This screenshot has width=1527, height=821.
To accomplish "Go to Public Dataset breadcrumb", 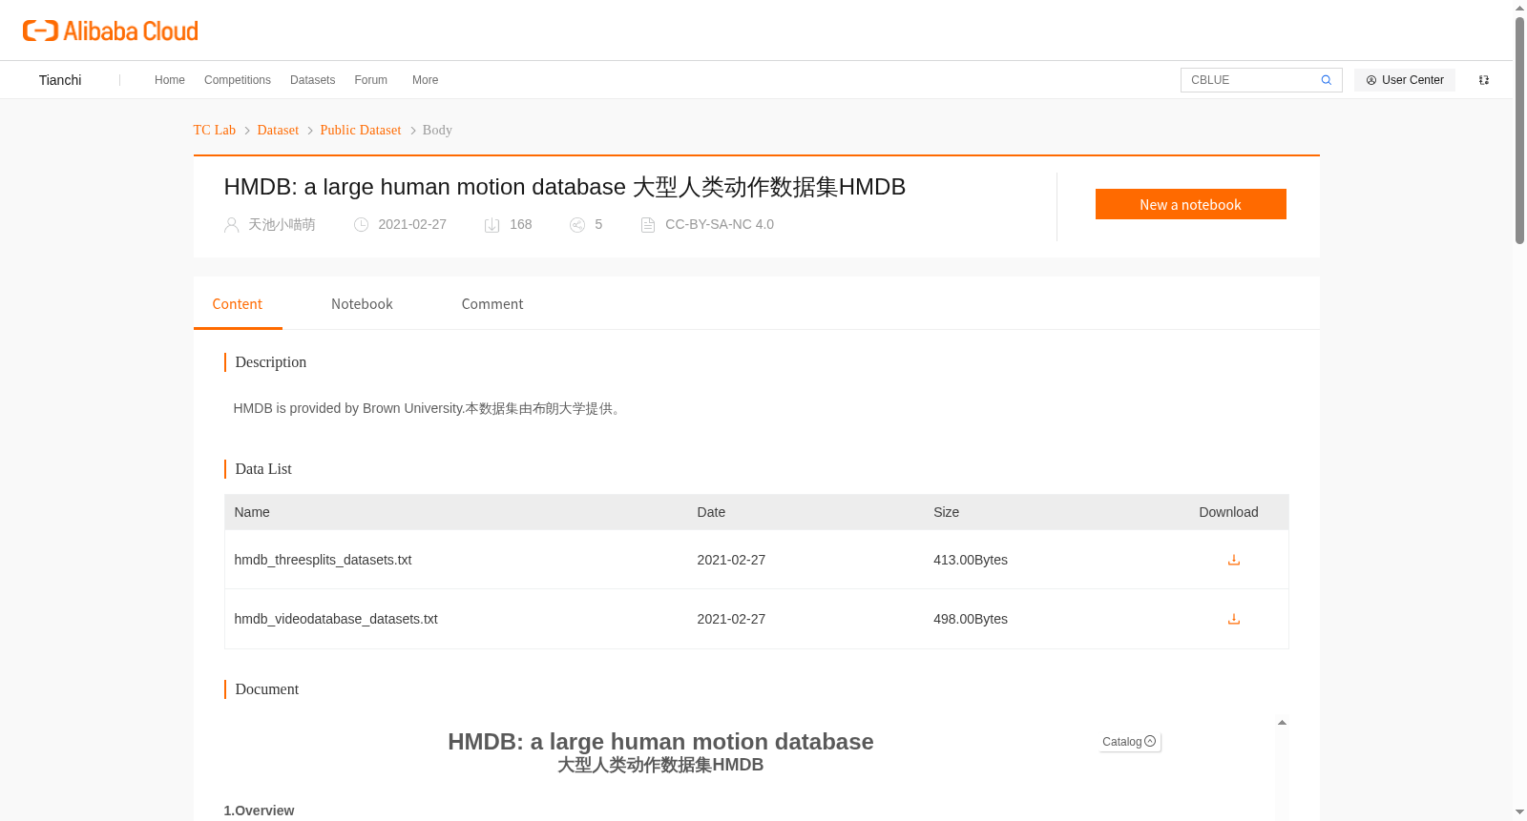I will pos(361,130).
